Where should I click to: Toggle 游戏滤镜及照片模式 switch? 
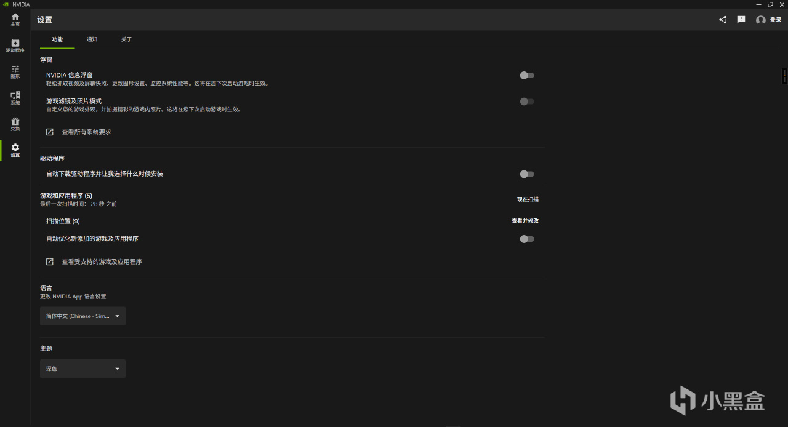click(x=527, y=102)
